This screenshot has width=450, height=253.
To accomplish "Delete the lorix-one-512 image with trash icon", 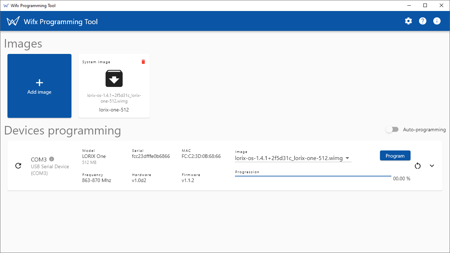I will click(x=143, y=62).
